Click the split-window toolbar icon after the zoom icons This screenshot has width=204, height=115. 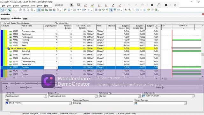[x=137, y=10]
